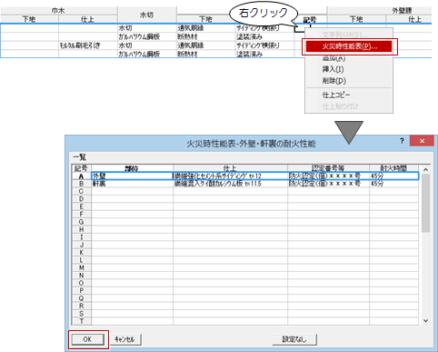Screen dimensions: 438x352
Task: Click the キャンセル button
Action: [124, 339]
